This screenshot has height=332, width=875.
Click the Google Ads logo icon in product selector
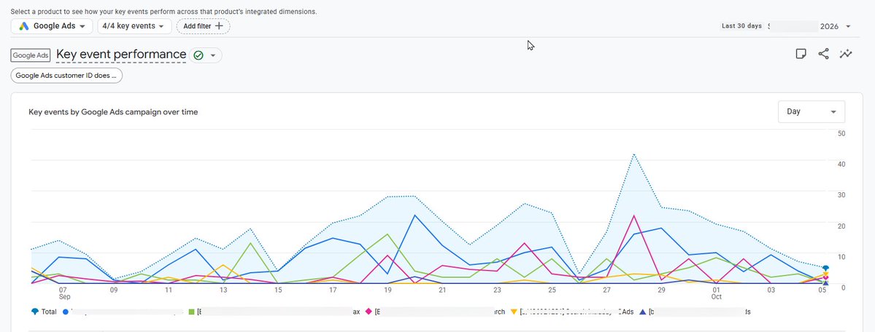(24, 26)
